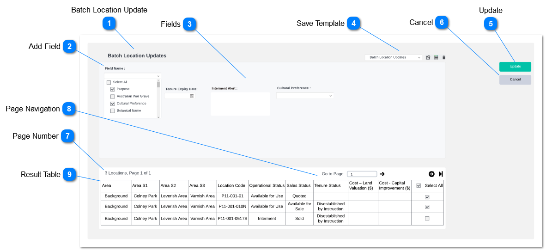The height and width of the screenshot is (251, 546).
Task: Click the green save template icon
Action: click(x=436, y=57)
